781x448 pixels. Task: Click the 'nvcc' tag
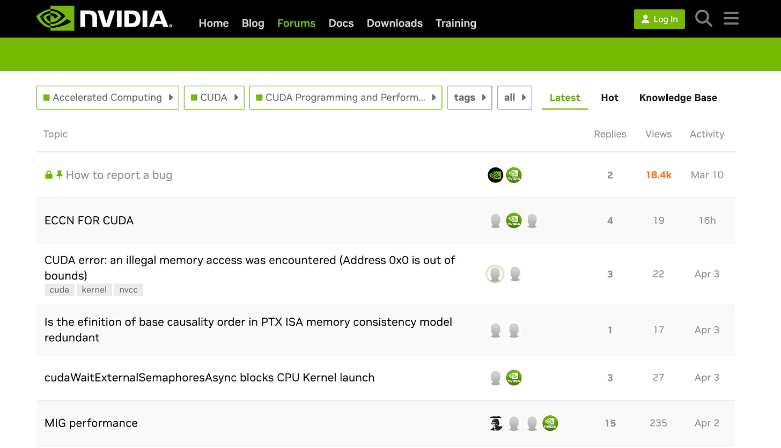pyautogui.click(x=129, y=290)
